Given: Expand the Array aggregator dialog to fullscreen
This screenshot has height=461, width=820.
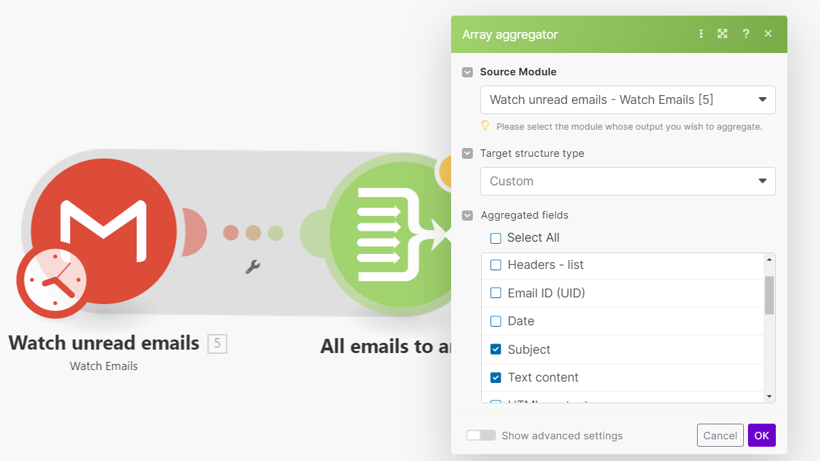Looking at the screenshot, I should tap(723, 34).
